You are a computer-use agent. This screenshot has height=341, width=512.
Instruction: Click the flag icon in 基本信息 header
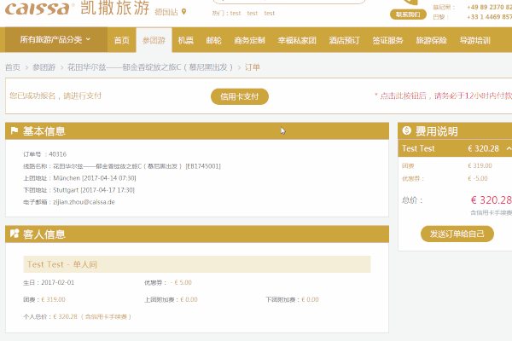pos(14,131)
